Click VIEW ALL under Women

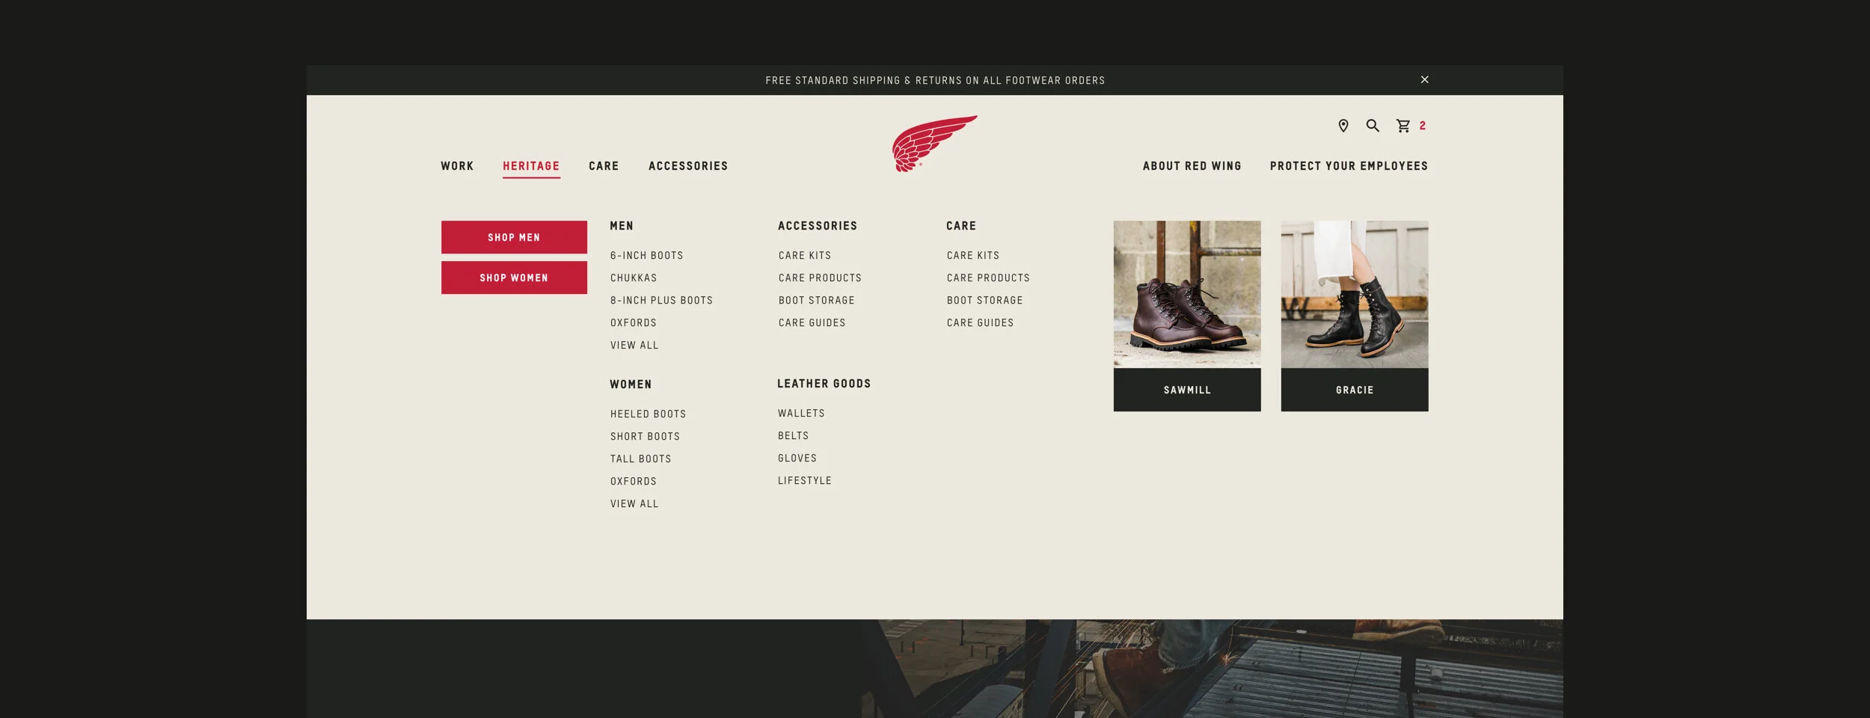click(634, 503)
